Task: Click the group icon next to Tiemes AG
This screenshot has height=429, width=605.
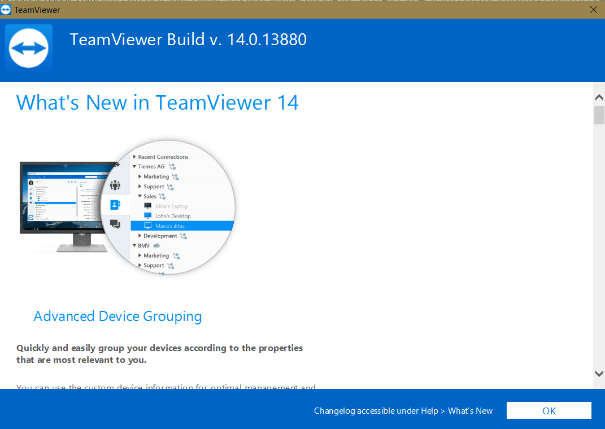Action: coord(172,167)
